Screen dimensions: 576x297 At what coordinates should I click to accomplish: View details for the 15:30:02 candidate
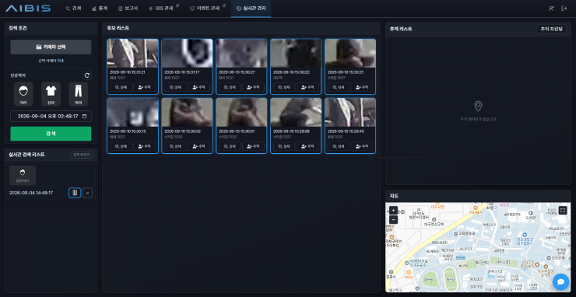tap(175, 146)
